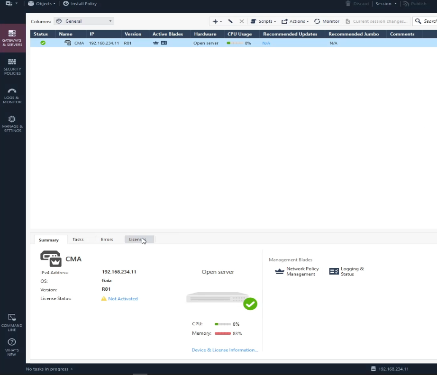Click inside the Search field
This screenshot has height=375, width=437.
pos(429,21)
